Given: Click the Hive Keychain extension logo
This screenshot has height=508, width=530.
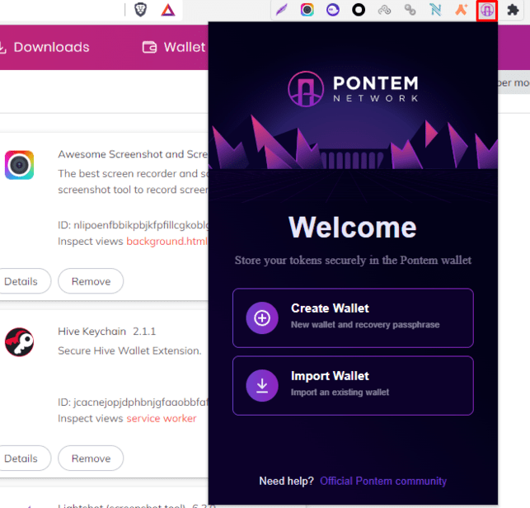Looking at the screenshot, I should (x=19, y=342).
